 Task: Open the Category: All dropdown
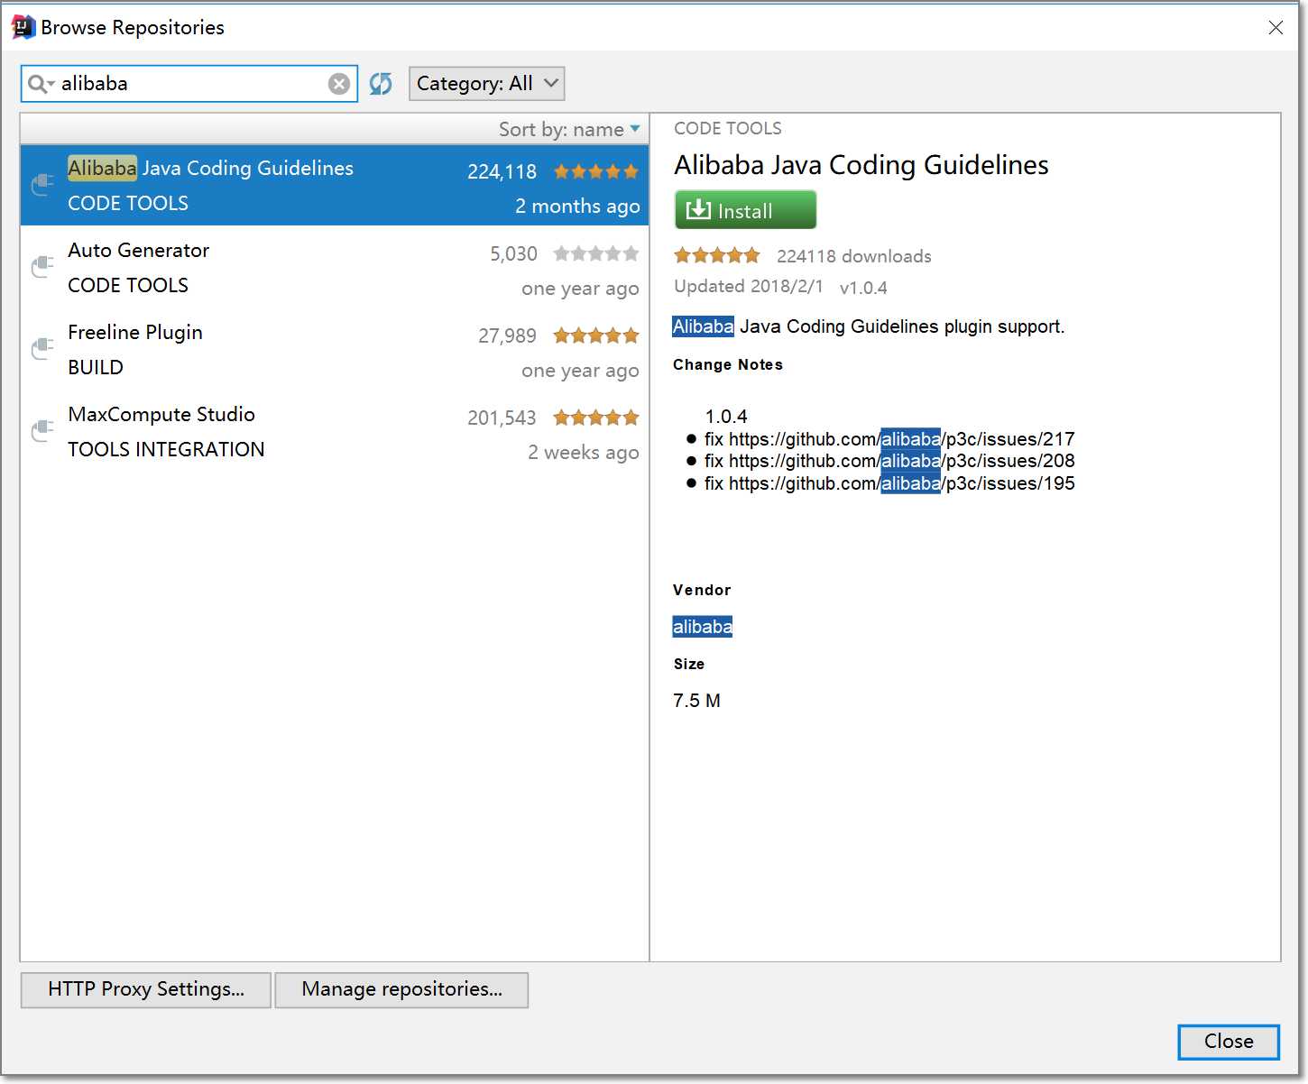coord(487,84)
